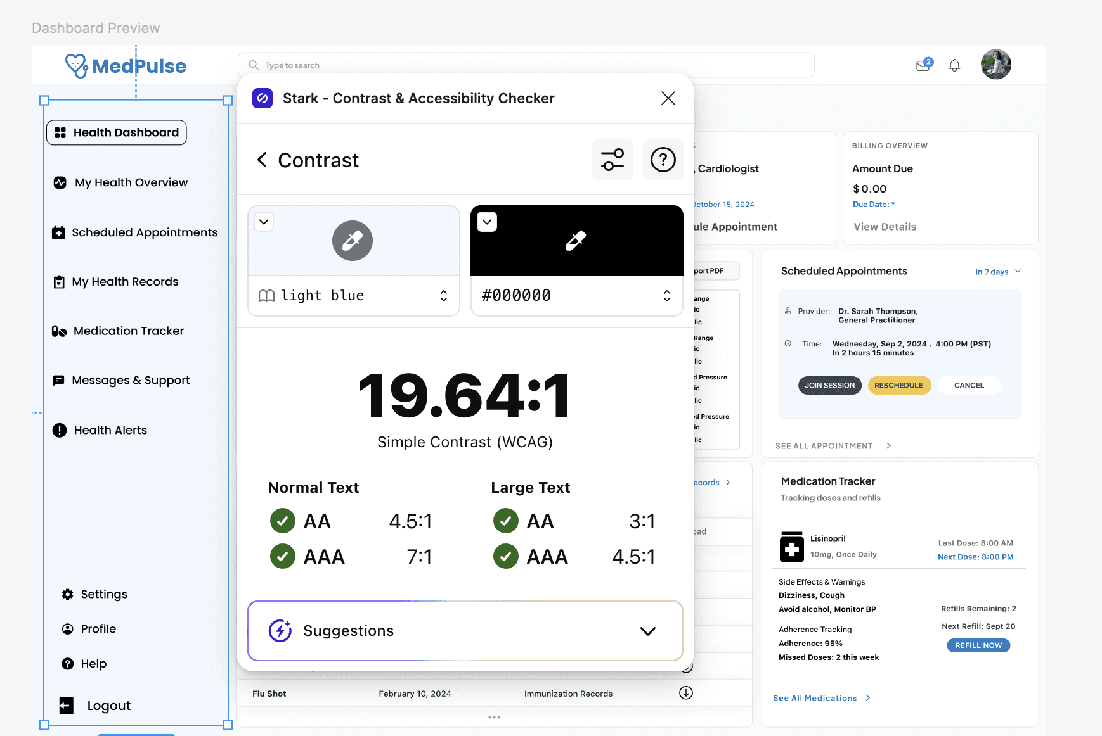1102x736 pixels.
Task: Click REFILL NOW for Lisinopril
Action: click(978, 645)
